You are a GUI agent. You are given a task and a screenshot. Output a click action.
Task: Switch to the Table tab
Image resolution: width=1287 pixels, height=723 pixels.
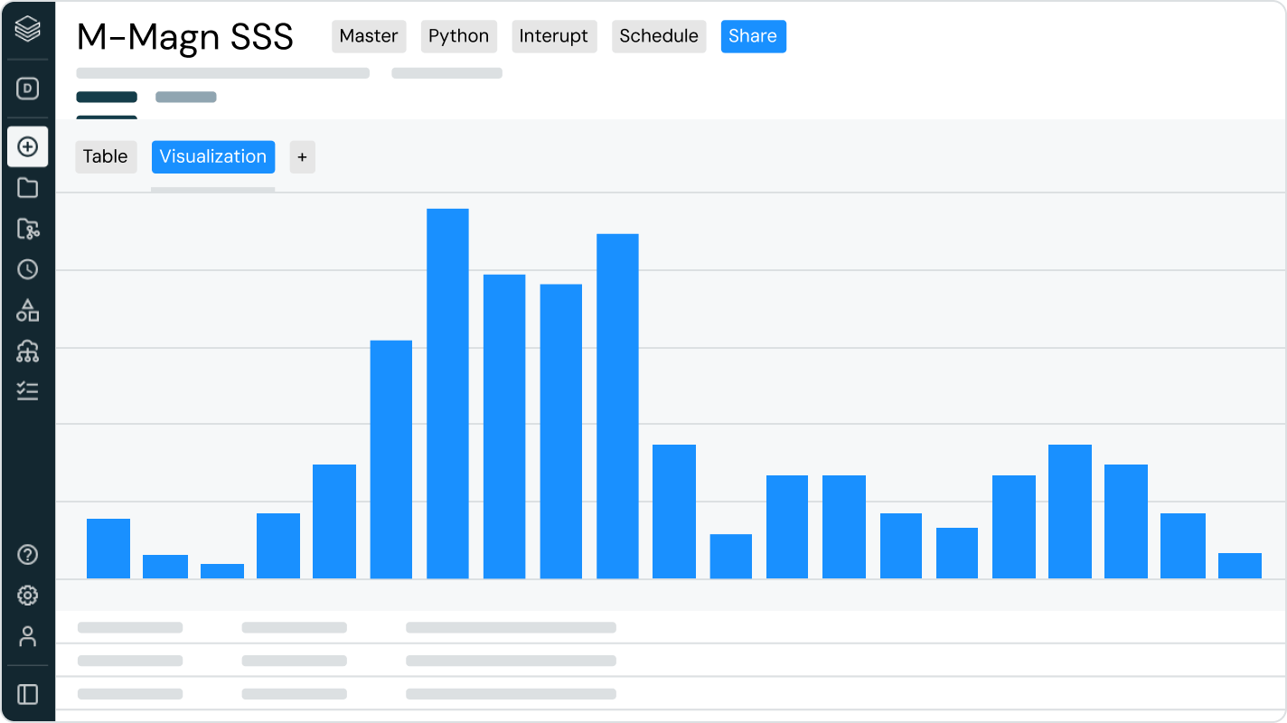coord(106,156)
